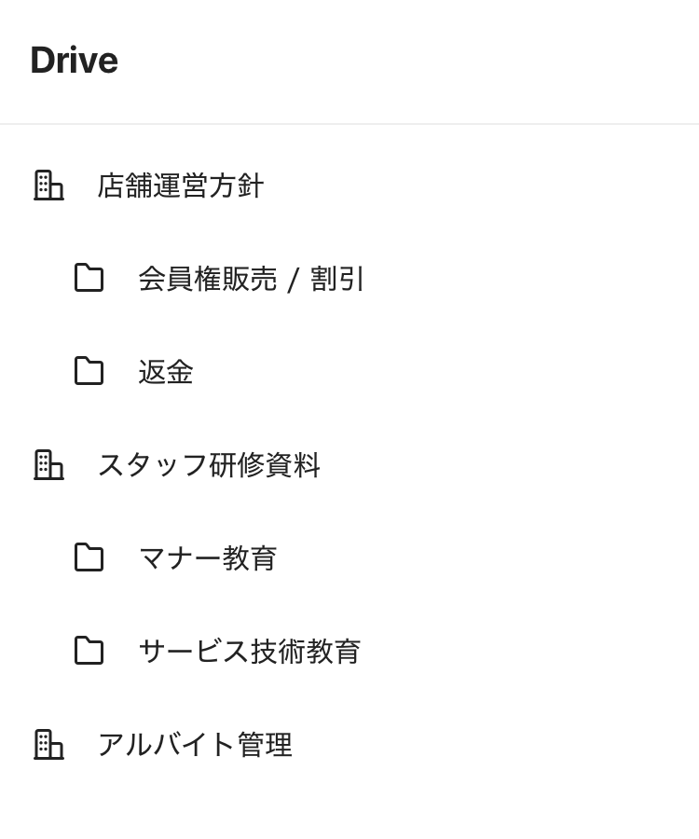The height and width of the screenshot is (839, 699).
Task: Click the building icon beside アルバイト管理
Action: point(48,744)
